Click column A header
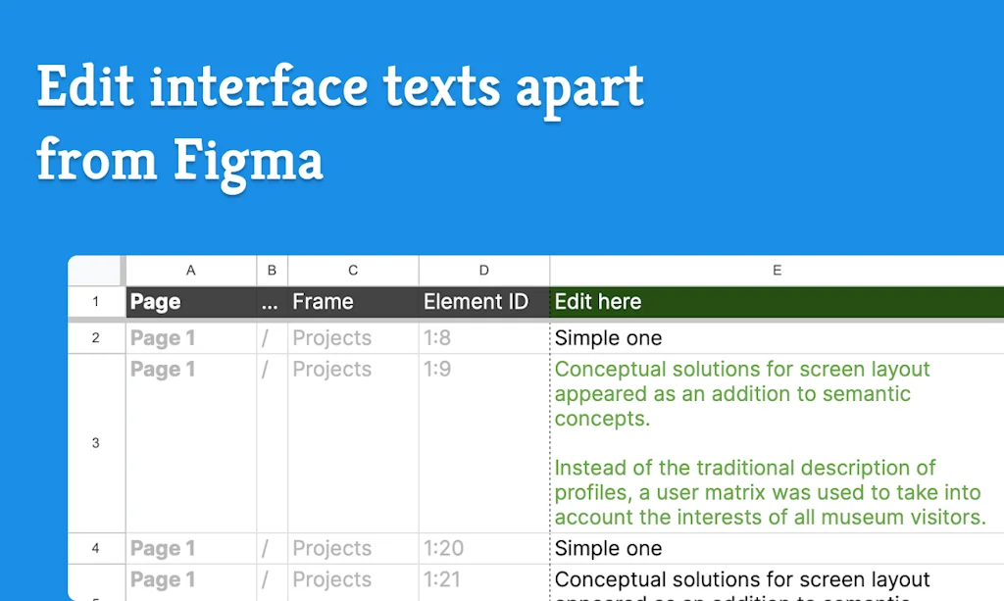This screenshot has height=601, width=1004. (190, 271)
